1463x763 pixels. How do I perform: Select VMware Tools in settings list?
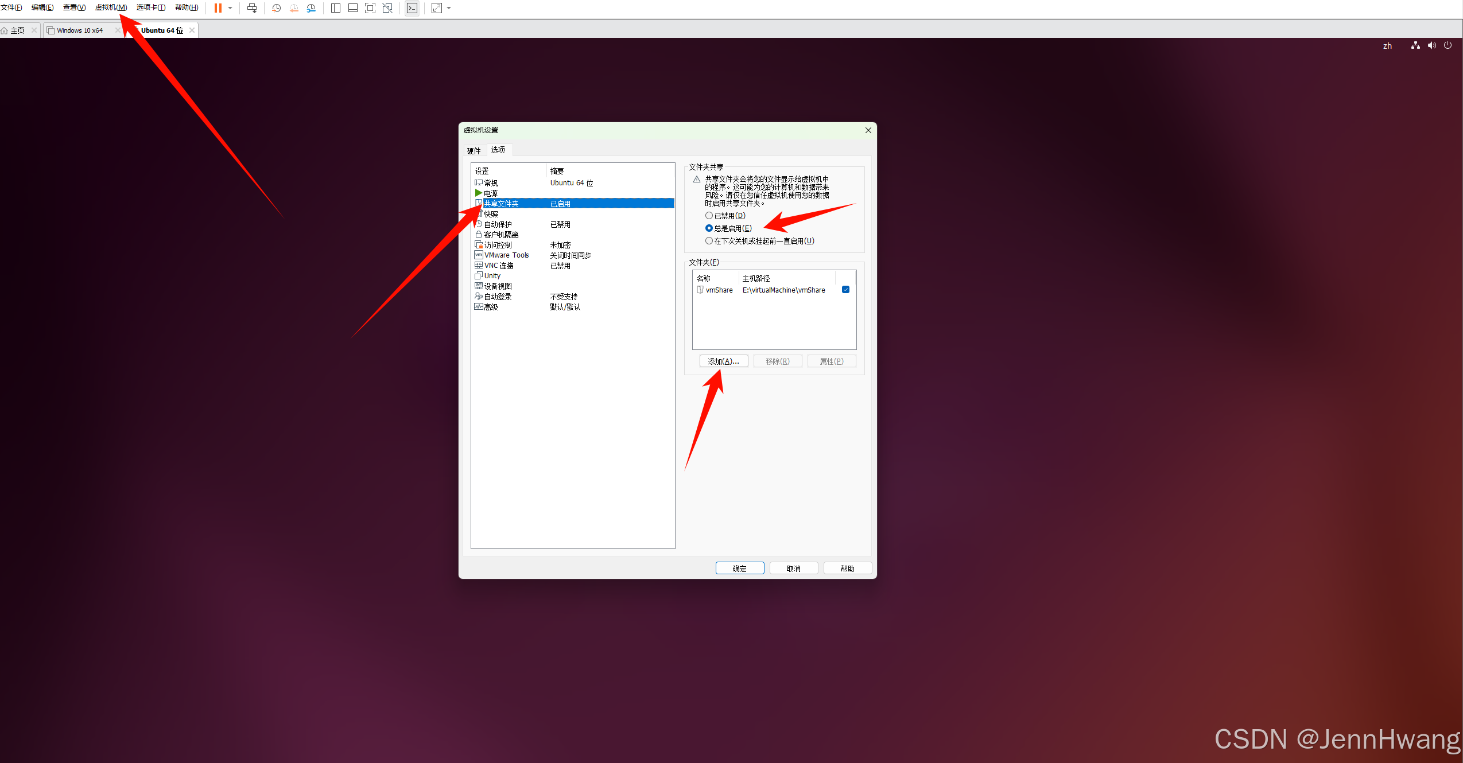pyautogui.click(x=506, y=255)
